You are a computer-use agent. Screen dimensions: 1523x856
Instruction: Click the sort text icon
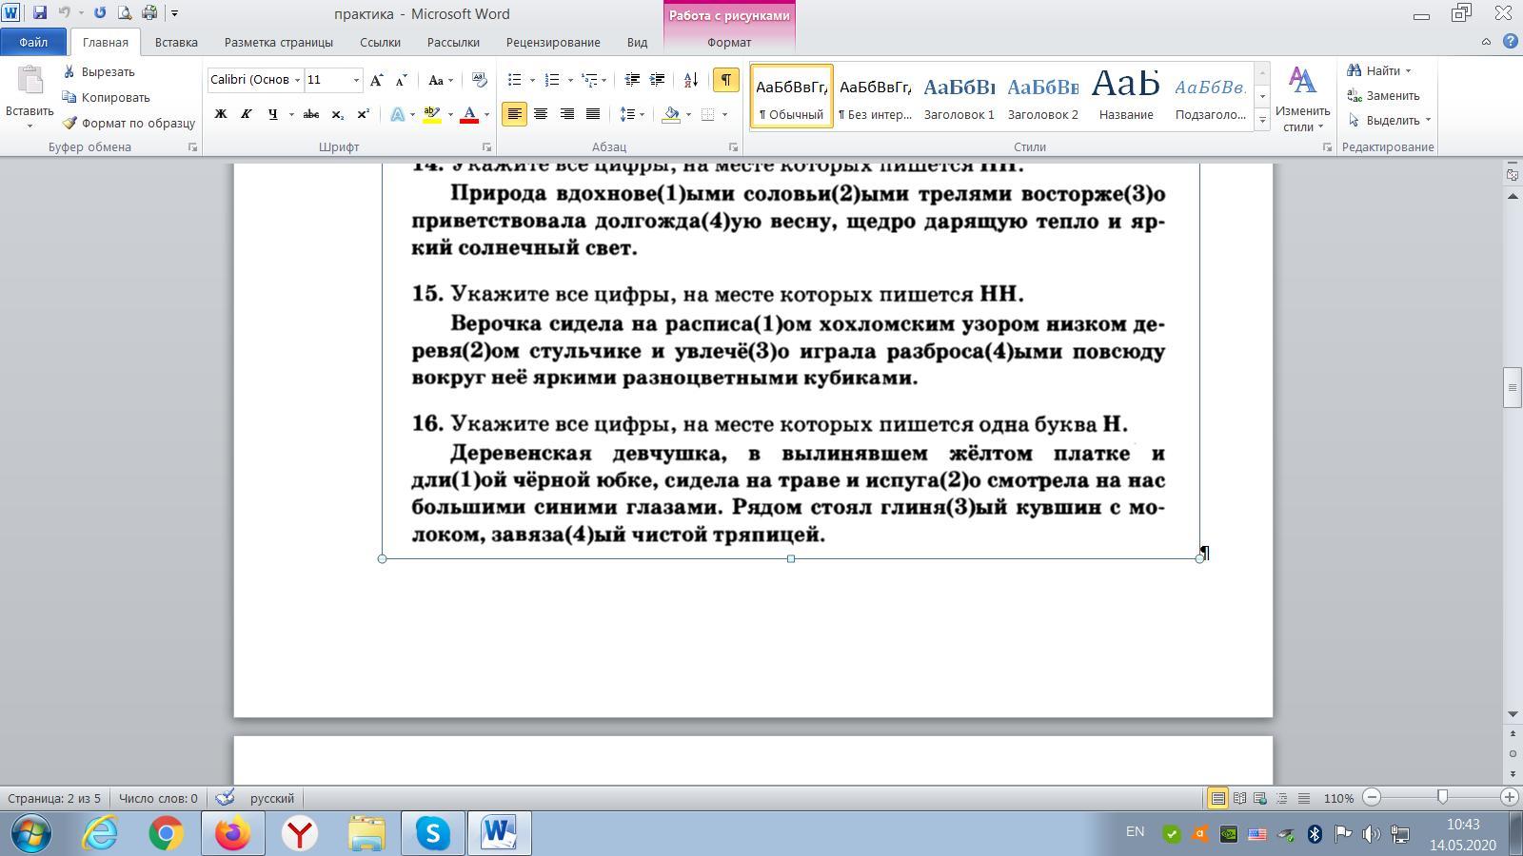691,80
